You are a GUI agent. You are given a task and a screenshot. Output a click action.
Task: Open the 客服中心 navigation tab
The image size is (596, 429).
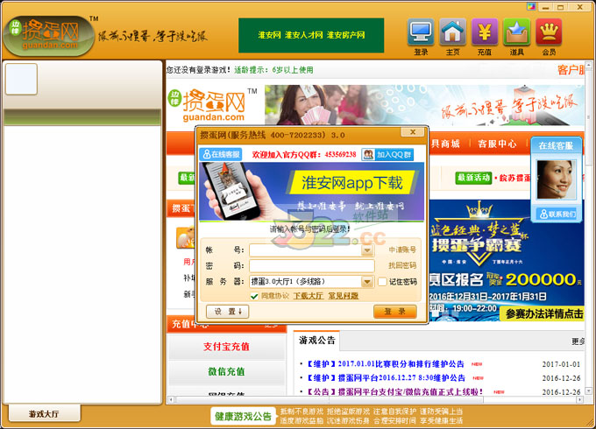pyautogui.click(x=497, y=144)
